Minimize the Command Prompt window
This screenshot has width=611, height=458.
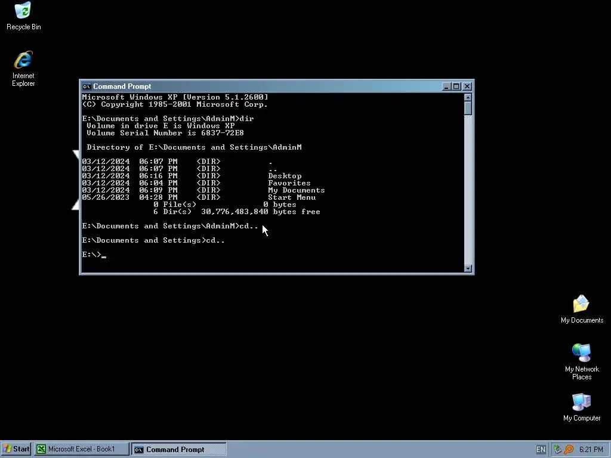pos(446,86)
